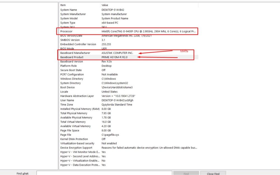
Task: Click the Value column header
Action: click(x=105, y=5)
